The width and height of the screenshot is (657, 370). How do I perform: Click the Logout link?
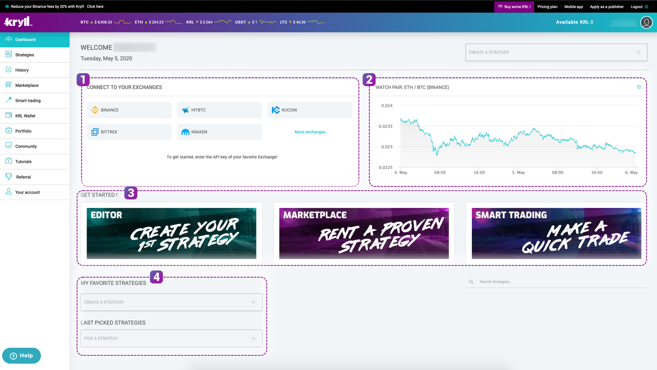(636, 7)
